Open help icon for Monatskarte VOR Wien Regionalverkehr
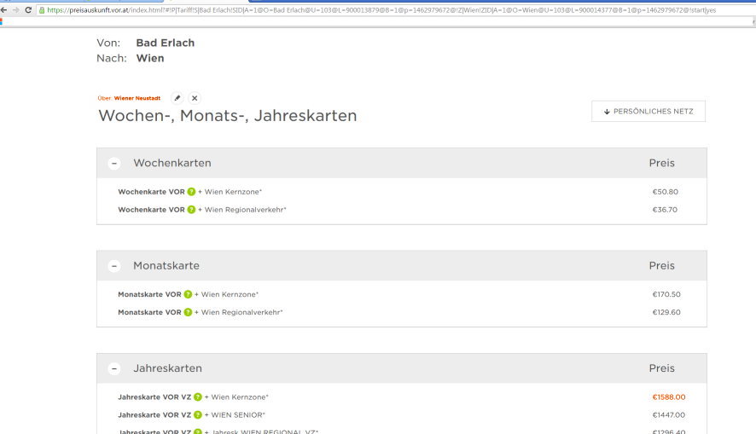This screenshot has width=756, height=434. (188, 312)
